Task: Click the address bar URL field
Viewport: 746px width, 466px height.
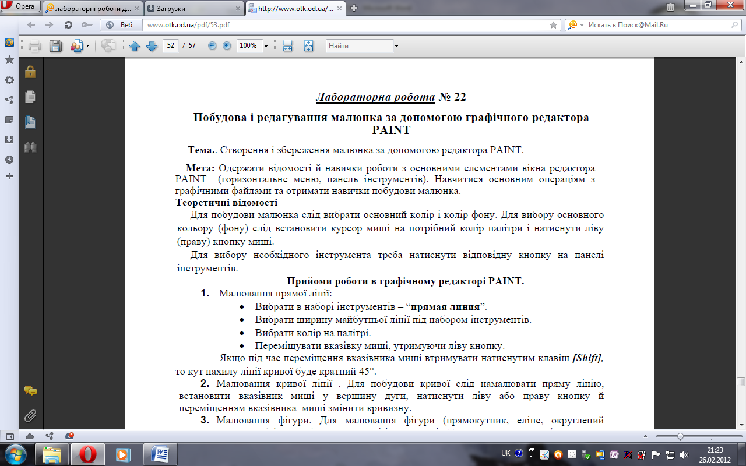Action: (x=347, y=25)
